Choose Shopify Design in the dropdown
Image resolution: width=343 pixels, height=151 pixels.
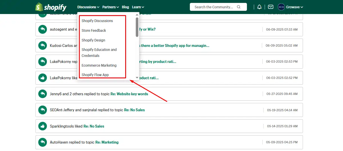point(93,40)
